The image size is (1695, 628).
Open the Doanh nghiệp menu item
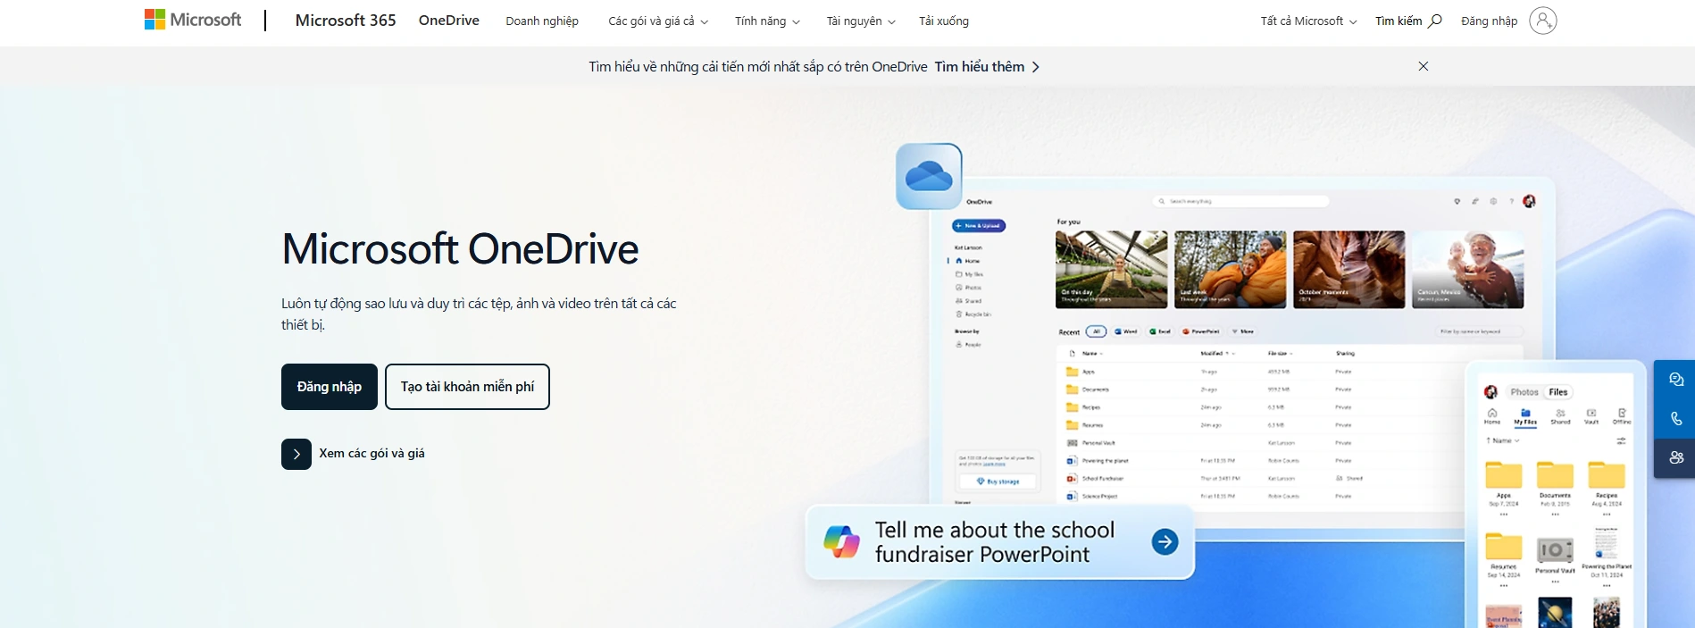[x=542, y=21]
